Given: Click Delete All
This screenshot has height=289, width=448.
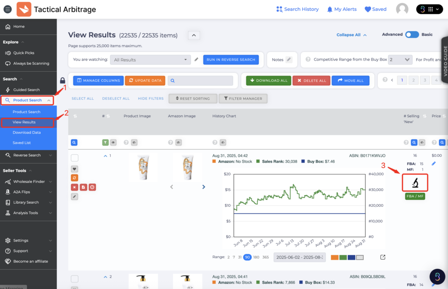Looking at the screenshot, I should click(x=311, y=80).
